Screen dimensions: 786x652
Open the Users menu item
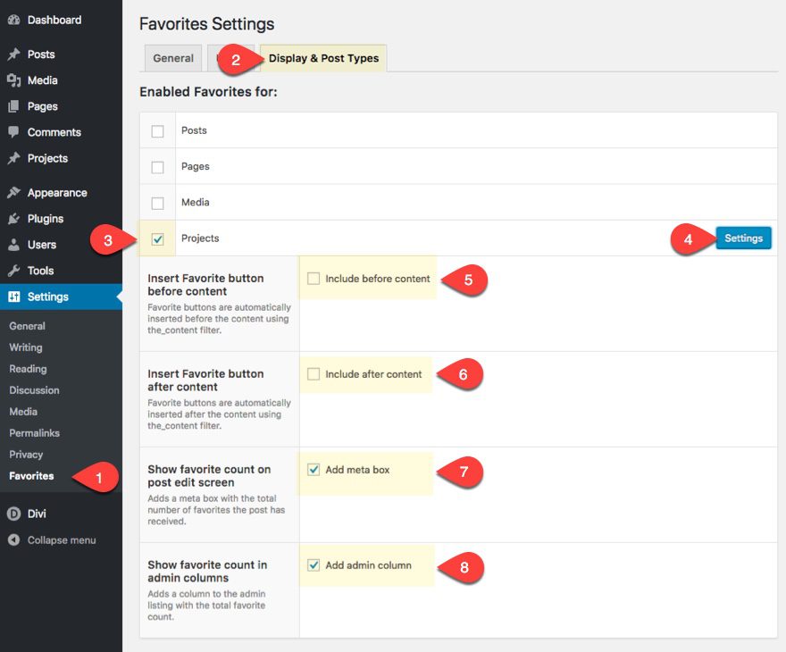[x=61, y=245]
